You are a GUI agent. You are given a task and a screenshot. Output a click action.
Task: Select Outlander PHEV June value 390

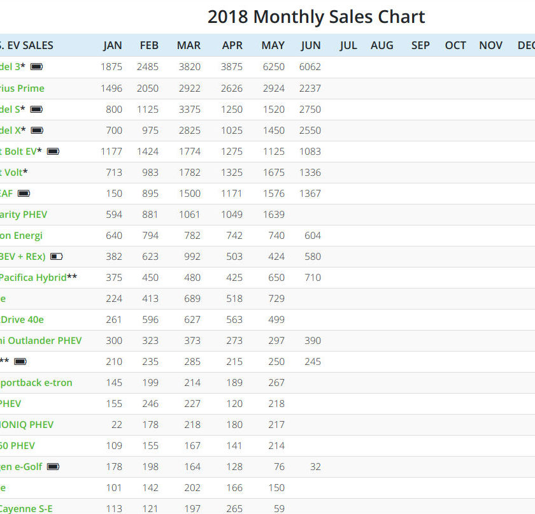coord(313,341)
